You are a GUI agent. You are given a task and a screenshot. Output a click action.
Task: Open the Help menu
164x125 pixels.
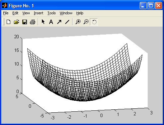80,13
